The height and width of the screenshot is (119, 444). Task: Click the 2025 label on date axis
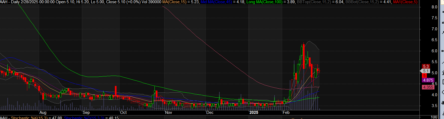254,112
